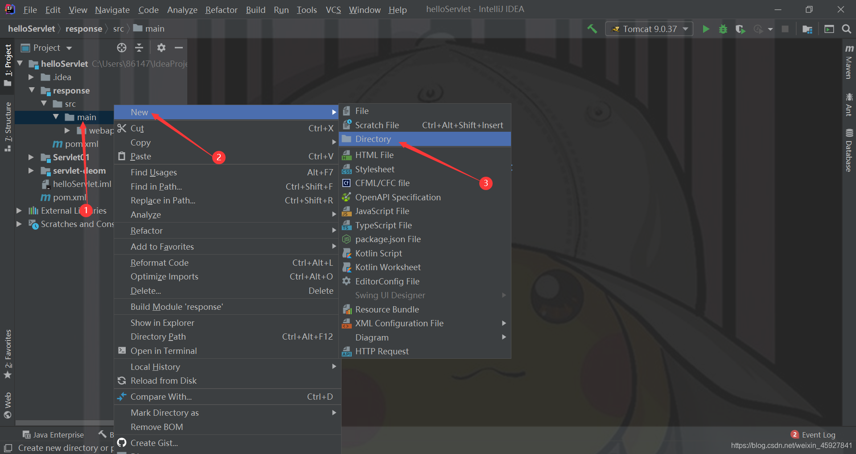Open the Database tool window

[849, 150]
